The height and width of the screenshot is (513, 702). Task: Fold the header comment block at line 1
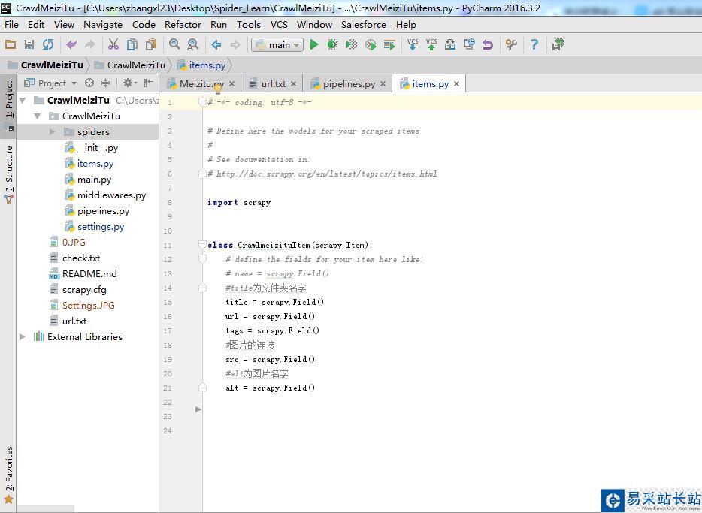202,102
